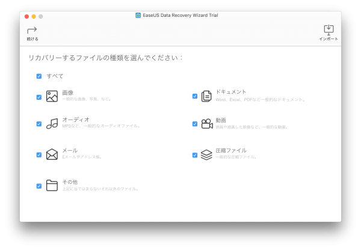Open the インポート import icon

coord(329,30)
